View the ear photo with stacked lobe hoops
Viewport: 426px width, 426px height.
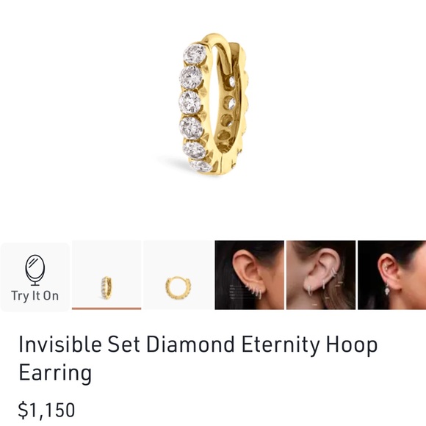[250, 275]
